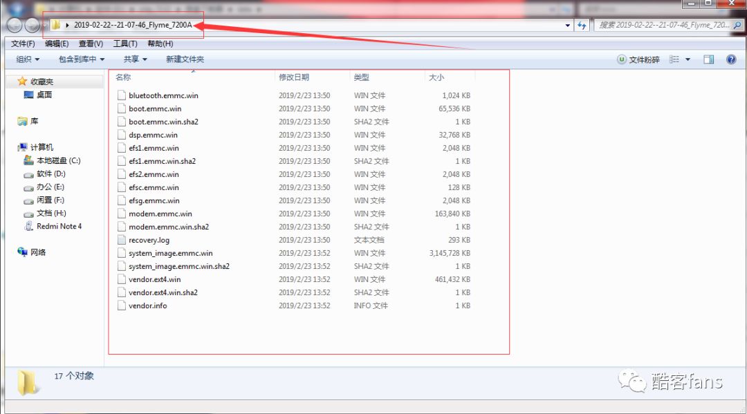
Task: Open the 文件(F) menu
Action: (x=23, y=44)
